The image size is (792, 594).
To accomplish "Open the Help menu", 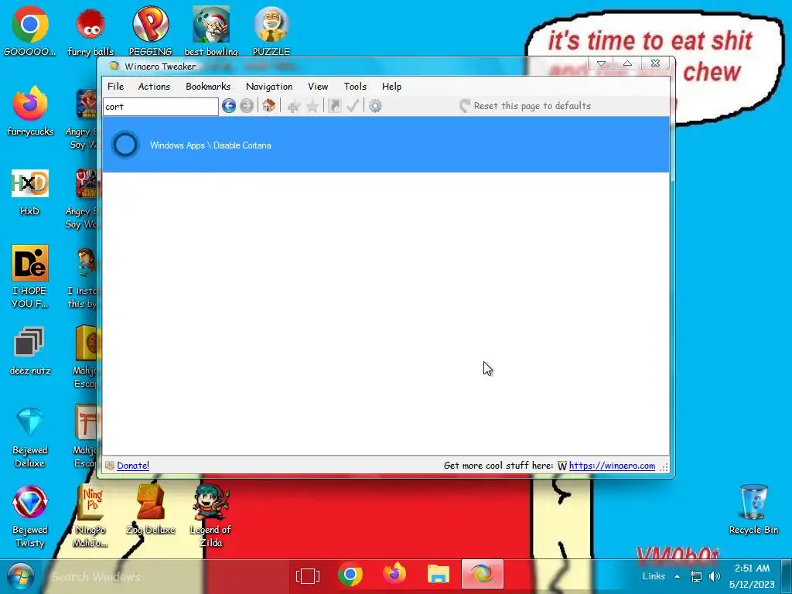I will [x=391, y=87].
